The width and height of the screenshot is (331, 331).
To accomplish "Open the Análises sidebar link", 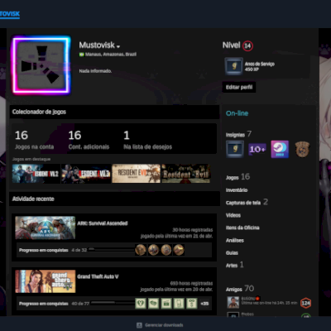I will pyautogui.click(x=235, y=240).
